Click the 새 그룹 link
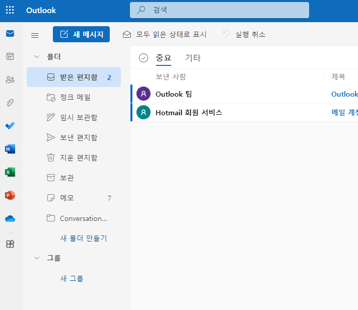This screenshot has height=310, width=358. pyautogui.click(x=71, y=278)
